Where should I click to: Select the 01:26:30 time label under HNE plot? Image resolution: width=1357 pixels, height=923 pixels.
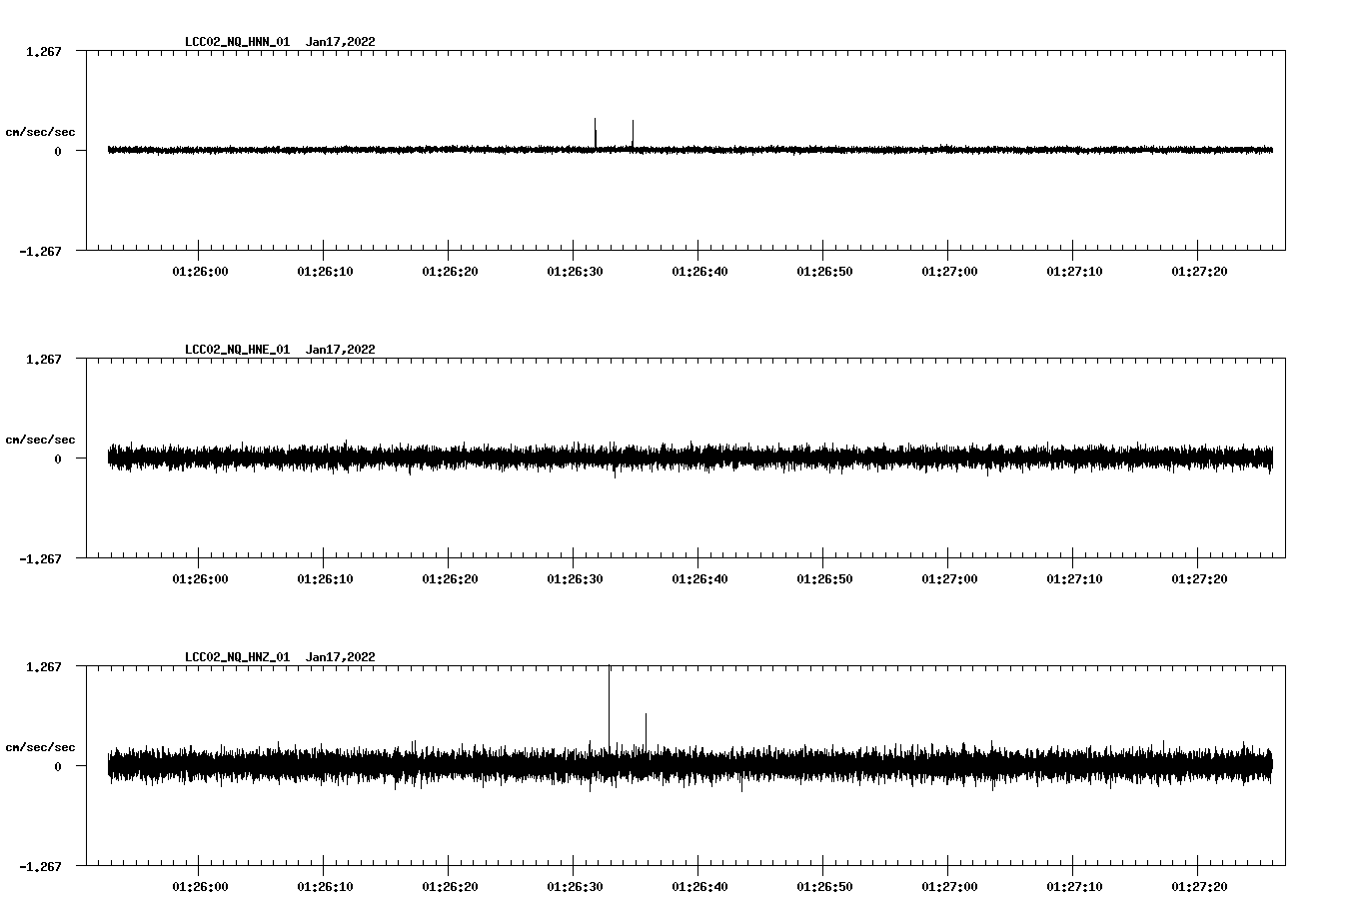pyautogui.click(x=575, y=579)
